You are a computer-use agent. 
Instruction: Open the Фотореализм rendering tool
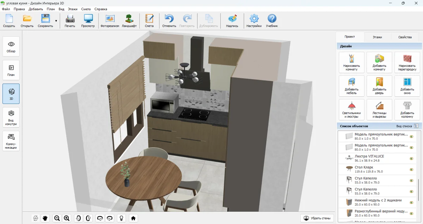click(x=110, y=21)
